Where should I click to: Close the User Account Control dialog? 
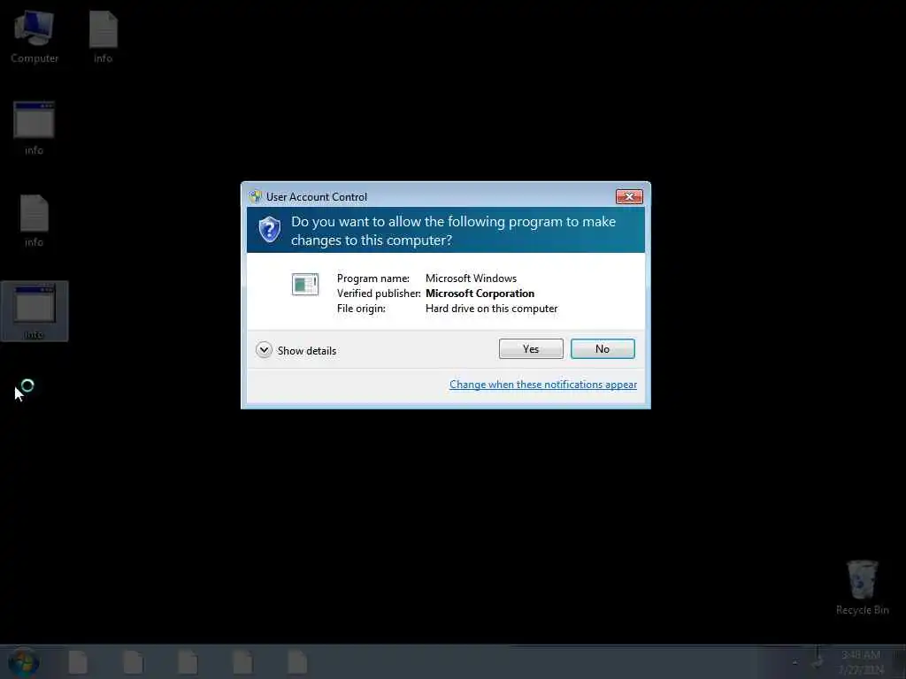(629, 197)
